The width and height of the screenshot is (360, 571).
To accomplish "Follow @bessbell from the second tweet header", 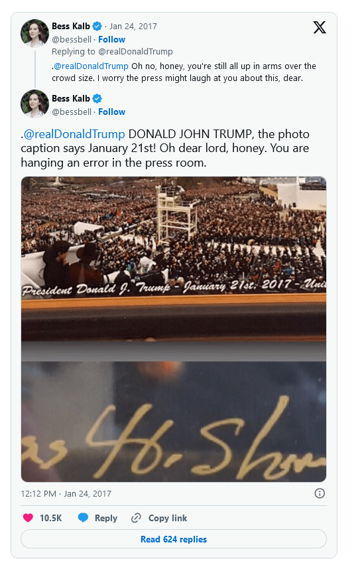I will click(111, 112).
